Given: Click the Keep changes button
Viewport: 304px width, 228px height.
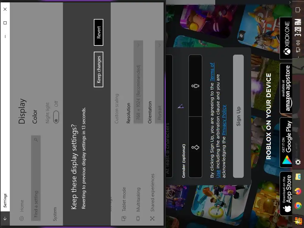Looking at the screenshot, I should click(x=99, y=69).
